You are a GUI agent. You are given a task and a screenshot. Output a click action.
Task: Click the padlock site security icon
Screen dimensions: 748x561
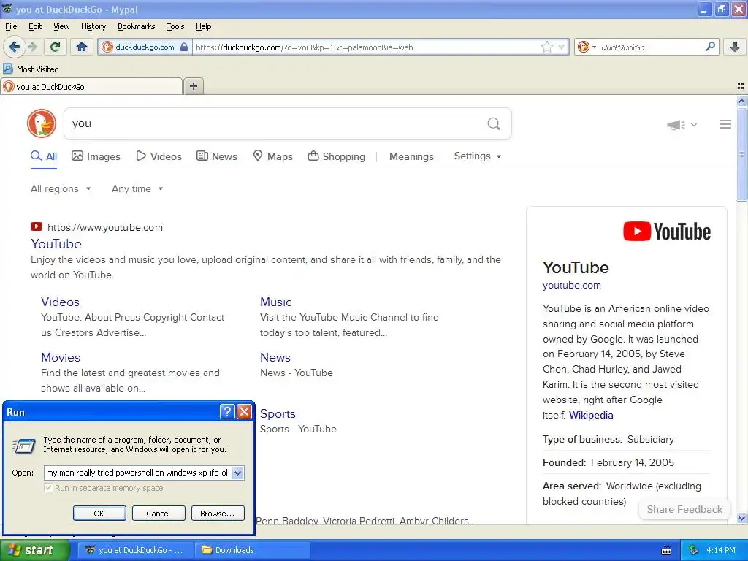(x=184, y=47)
